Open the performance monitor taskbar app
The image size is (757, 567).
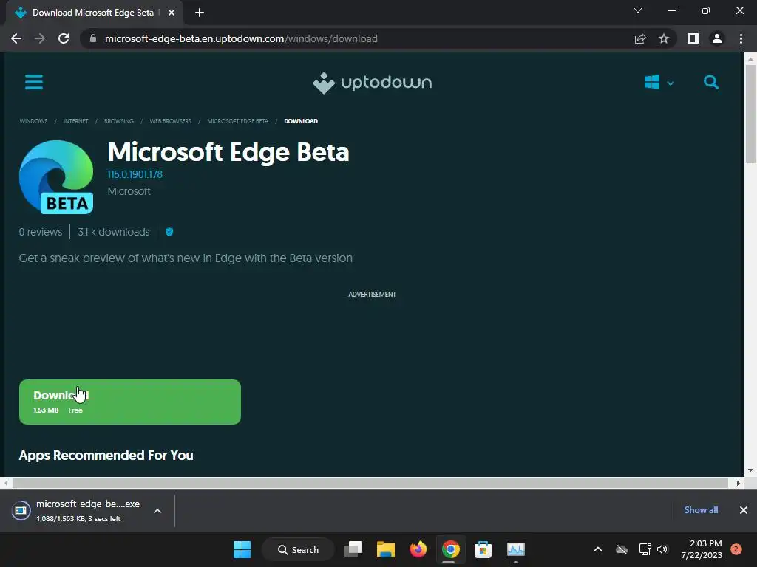[x=515, y=549]
